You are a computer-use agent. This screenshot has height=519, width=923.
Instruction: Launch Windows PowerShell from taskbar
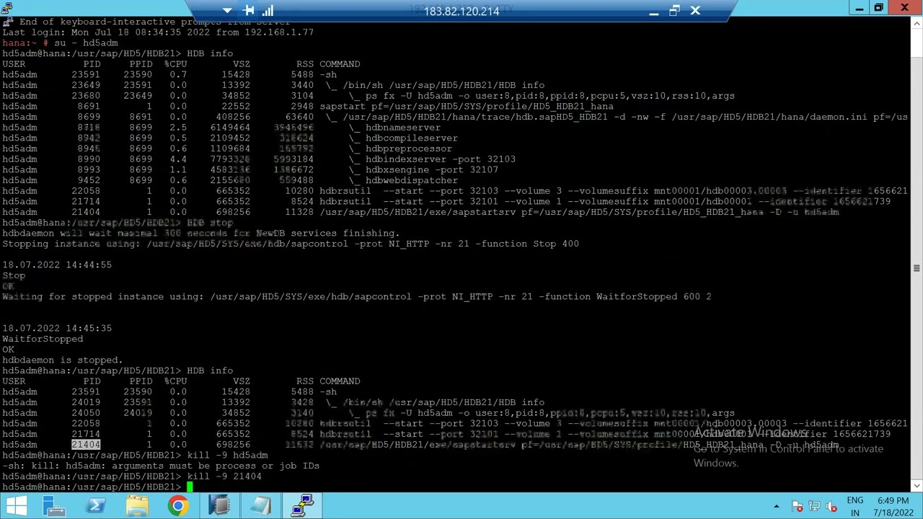pos(96,505)
